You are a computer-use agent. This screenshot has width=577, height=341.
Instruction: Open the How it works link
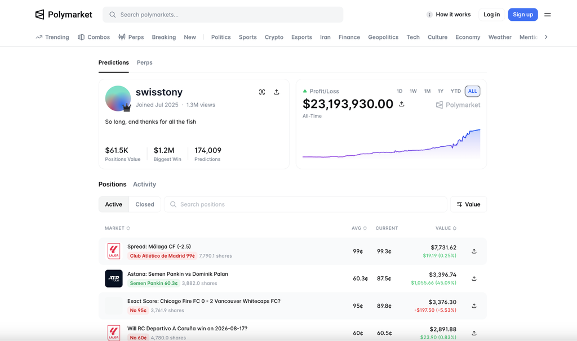tap(453, 15)
